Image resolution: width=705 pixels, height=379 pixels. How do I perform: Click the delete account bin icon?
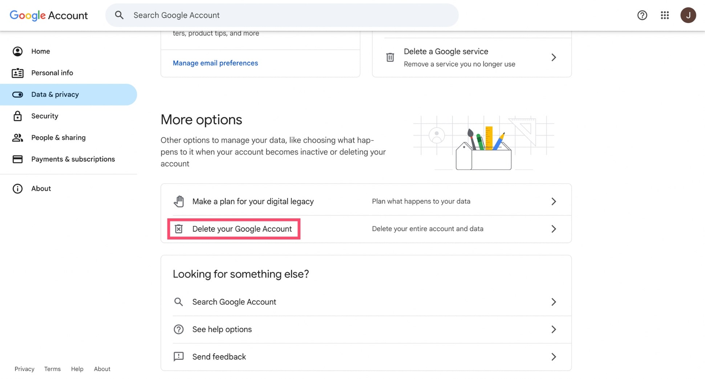[179, 229]
